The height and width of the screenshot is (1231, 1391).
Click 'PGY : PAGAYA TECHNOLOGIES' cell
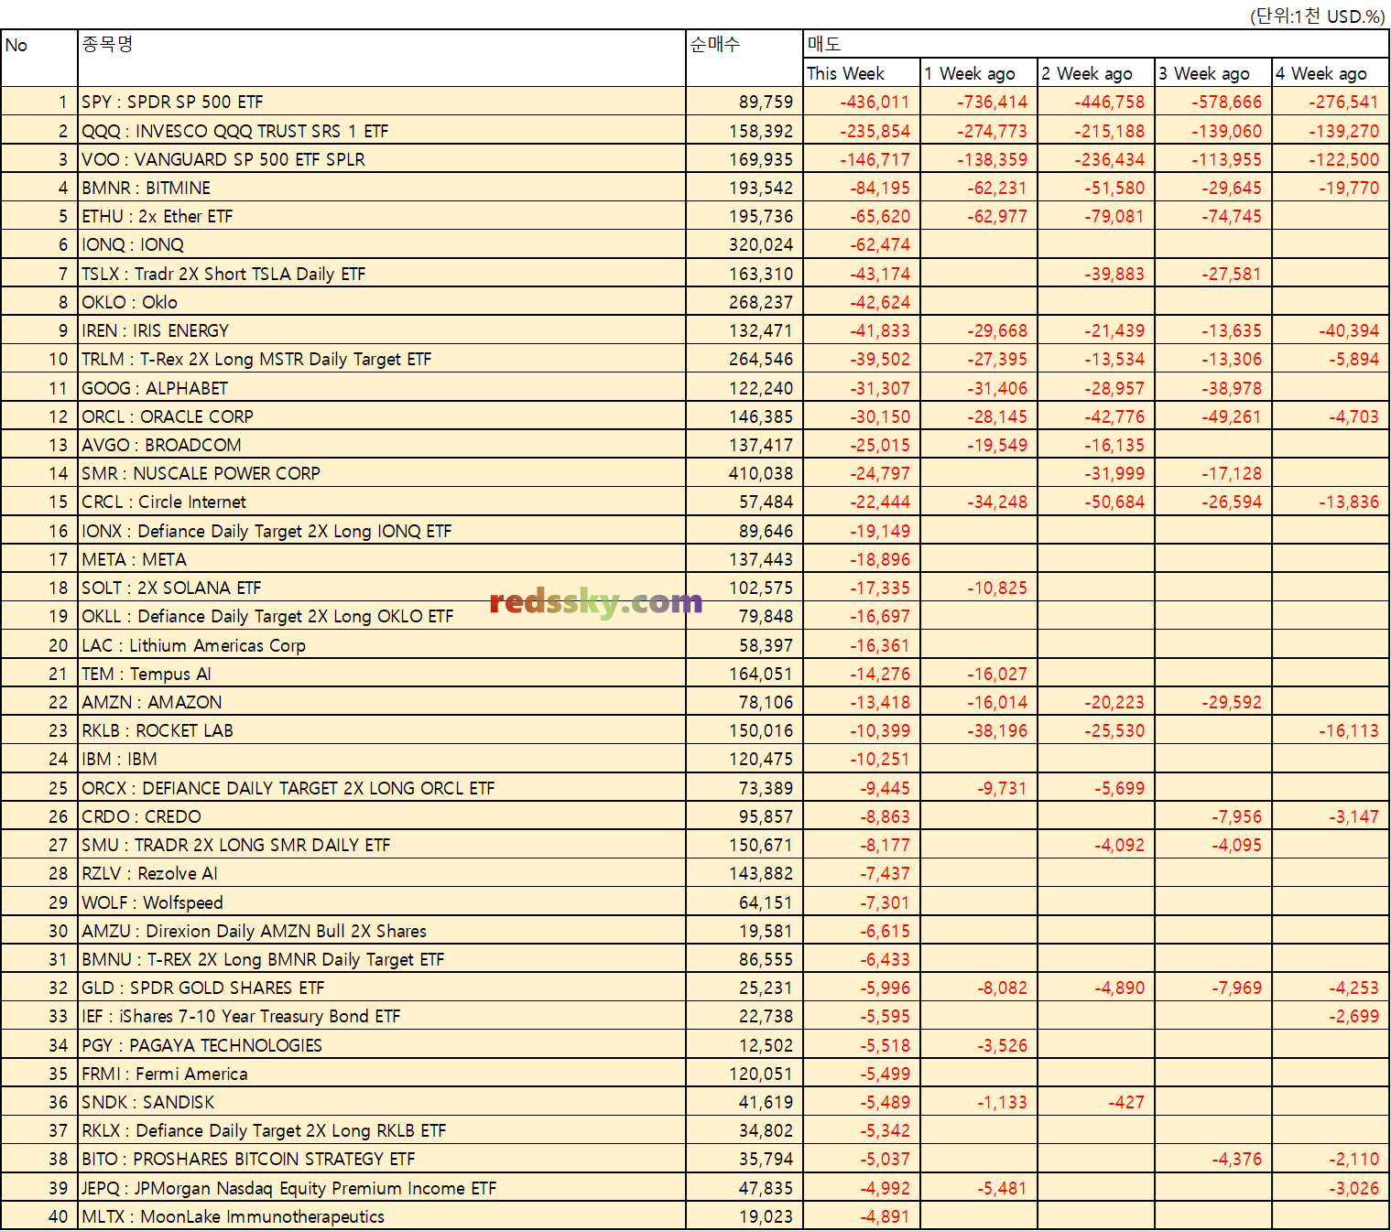pyautogui.click(x=382, y=1045)
